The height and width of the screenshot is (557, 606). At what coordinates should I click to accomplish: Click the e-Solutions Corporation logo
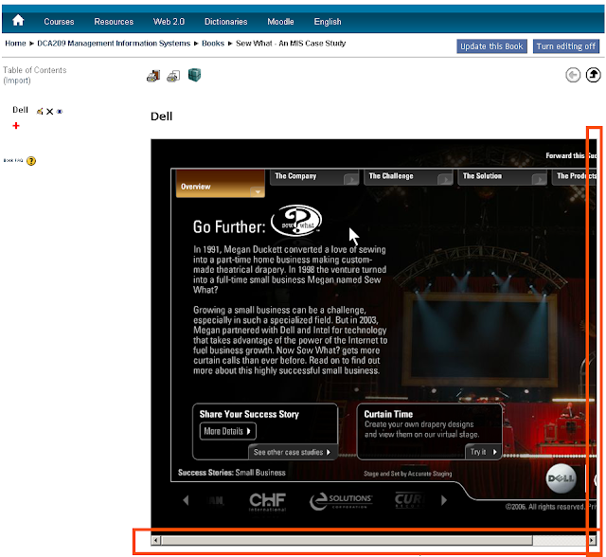coord(341,501)
